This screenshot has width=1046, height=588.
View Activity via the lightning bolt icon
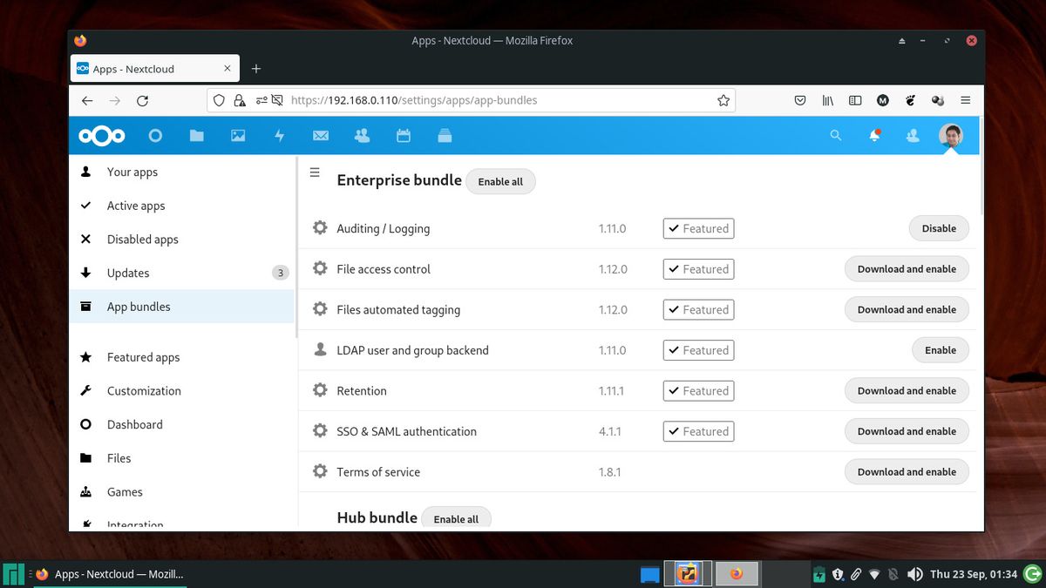[279, 136]
